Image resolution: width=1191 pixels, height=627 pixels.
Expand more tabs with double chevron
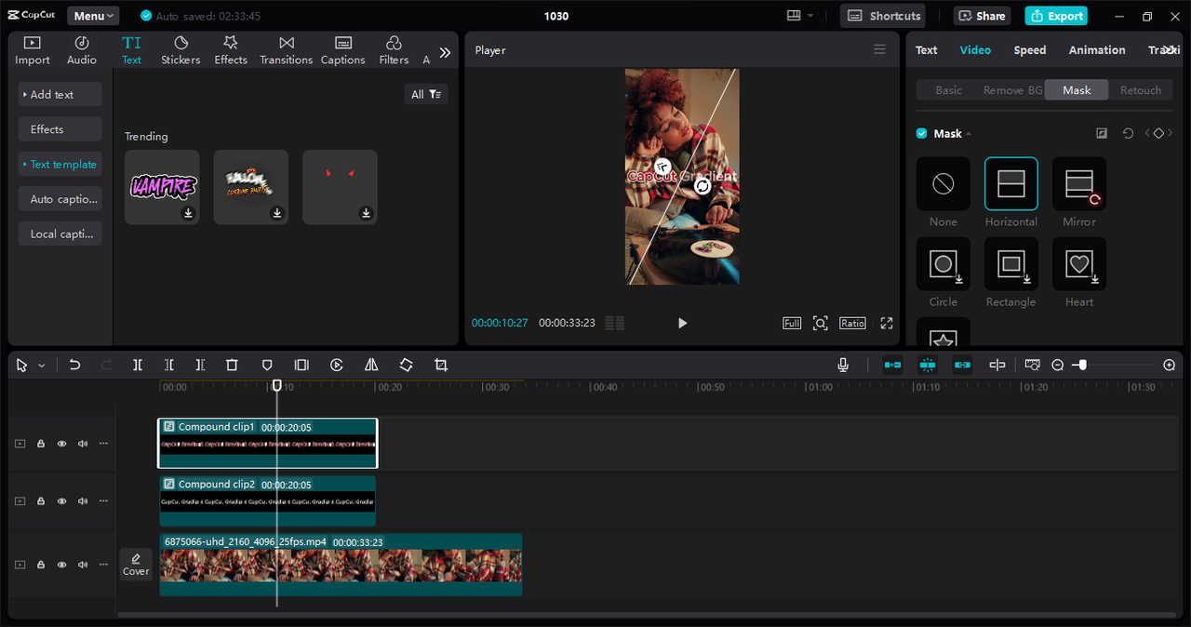(445, 53)
